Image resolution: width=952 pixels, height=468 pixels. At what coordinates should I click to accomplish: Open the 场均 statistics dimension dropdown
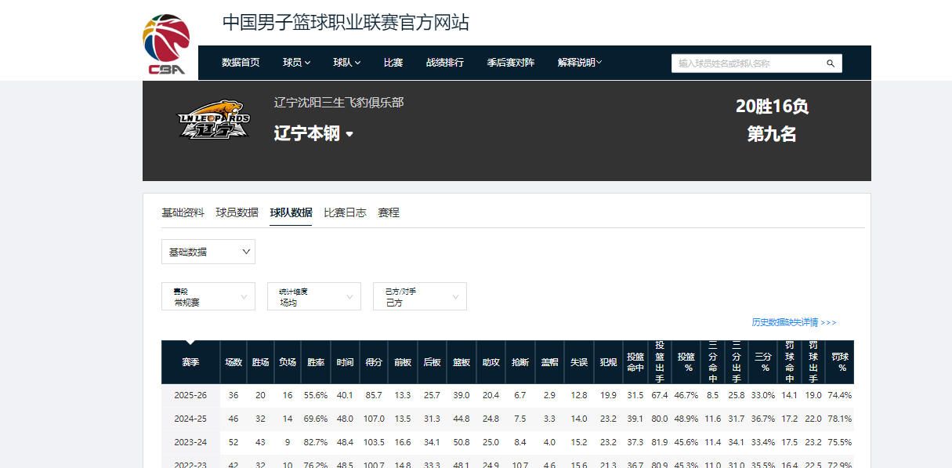(x=314, y=296)
